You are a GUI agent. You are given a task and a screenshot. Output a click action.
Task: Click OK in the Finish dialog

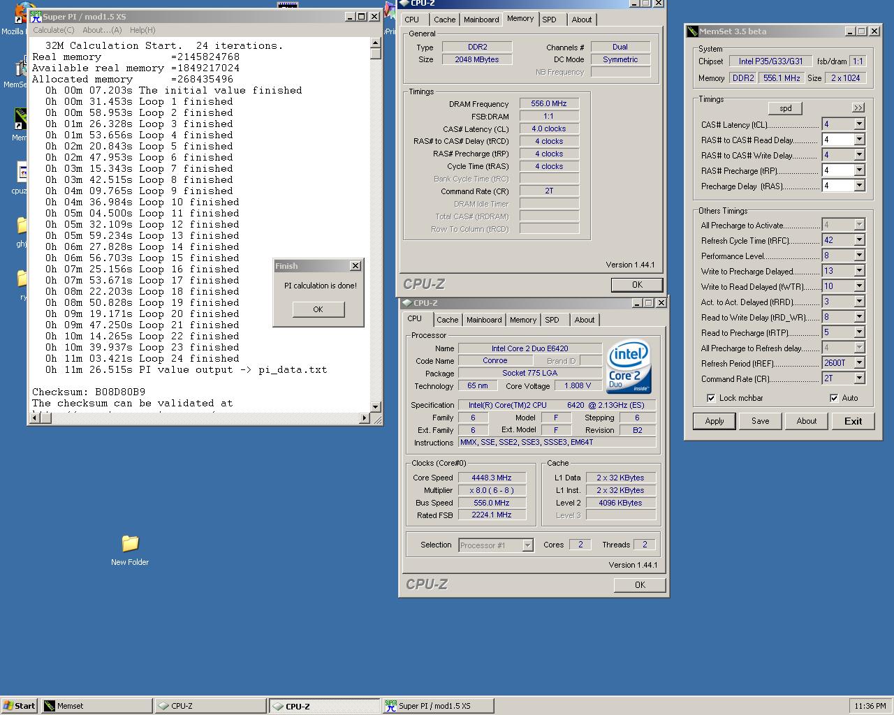click(318, 309)
